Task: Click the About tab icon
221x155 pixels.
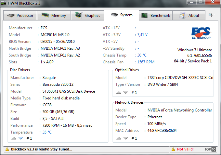Action: (x=182, y=15)
